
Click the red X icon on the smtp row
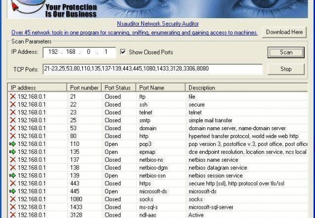point(13,120)
